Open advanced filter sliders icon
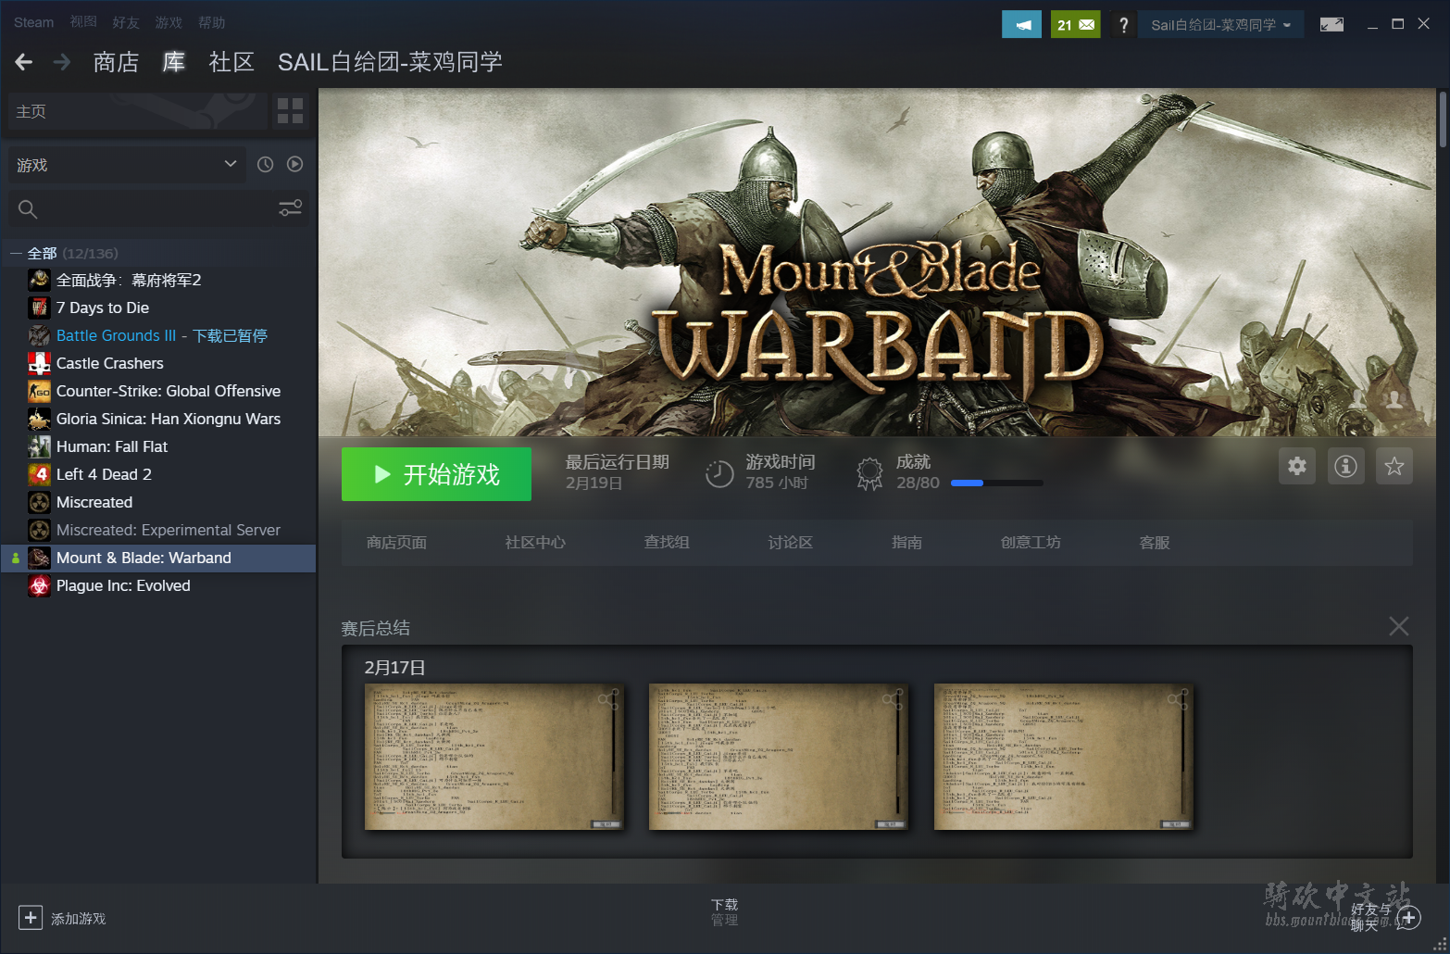This screenshot has width=1450, height=954. tap(290, 208)
